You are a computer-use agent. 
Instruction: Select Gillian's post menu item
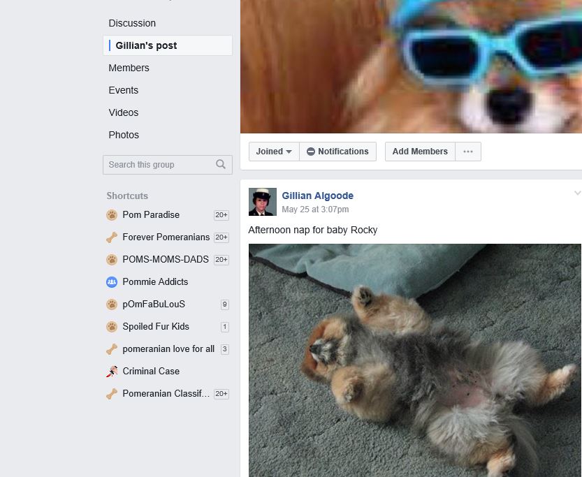(x=168, y=45)
